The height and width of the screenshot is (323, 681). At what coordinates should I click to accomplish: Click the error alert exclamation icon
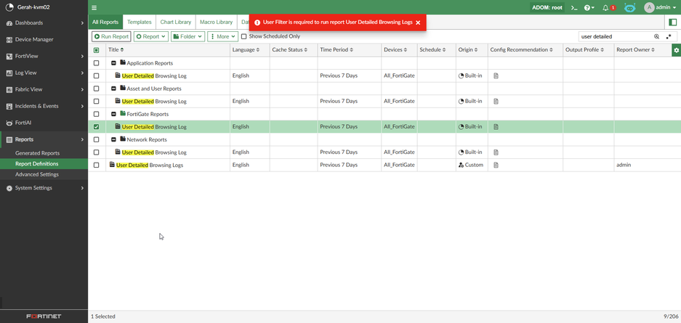click(x=257, y=23)
